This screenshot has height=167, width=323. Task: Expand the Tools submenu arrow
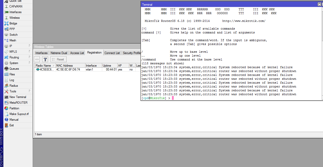30,91
